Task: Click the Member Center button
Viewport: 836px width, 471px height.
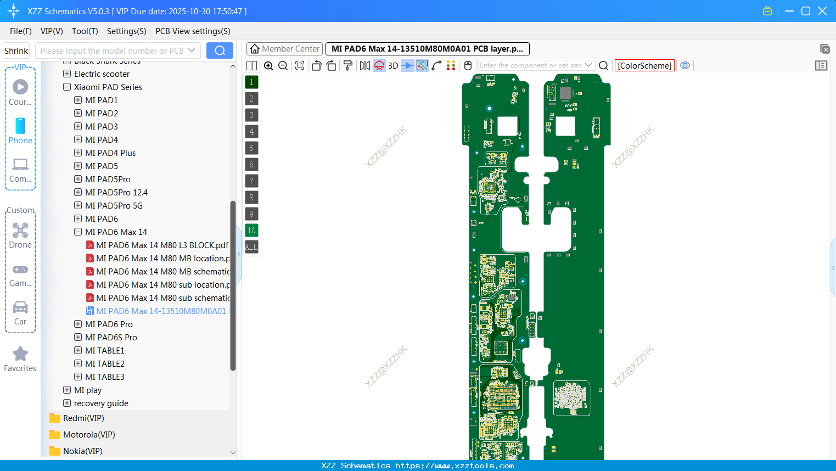Action: click(284, 49)
